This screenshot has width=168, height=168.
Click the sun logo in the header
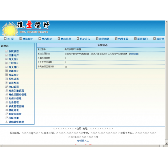[10, 29]
